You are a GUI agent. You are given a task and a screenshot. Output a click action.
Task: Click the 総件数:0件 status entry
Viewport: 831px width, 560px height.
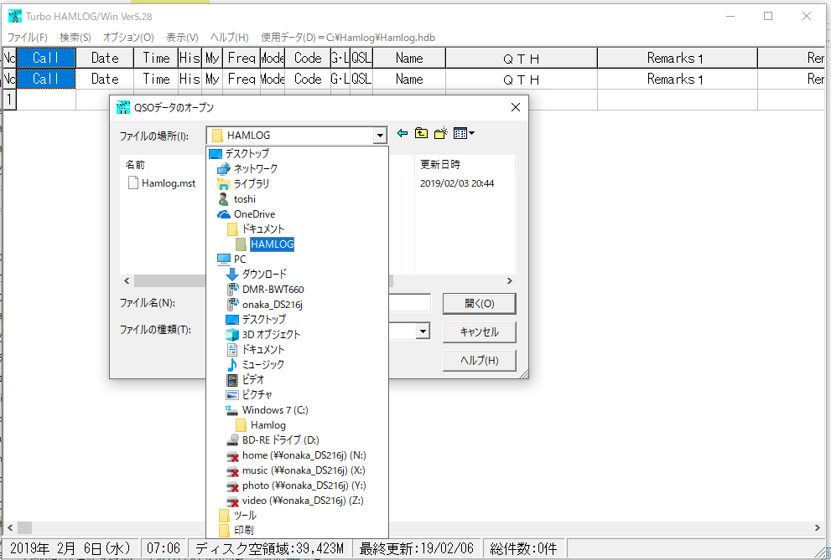click(523, 548)
